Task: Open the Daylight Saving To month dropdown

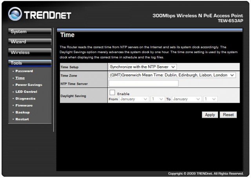Action: [x=187, y=99]
